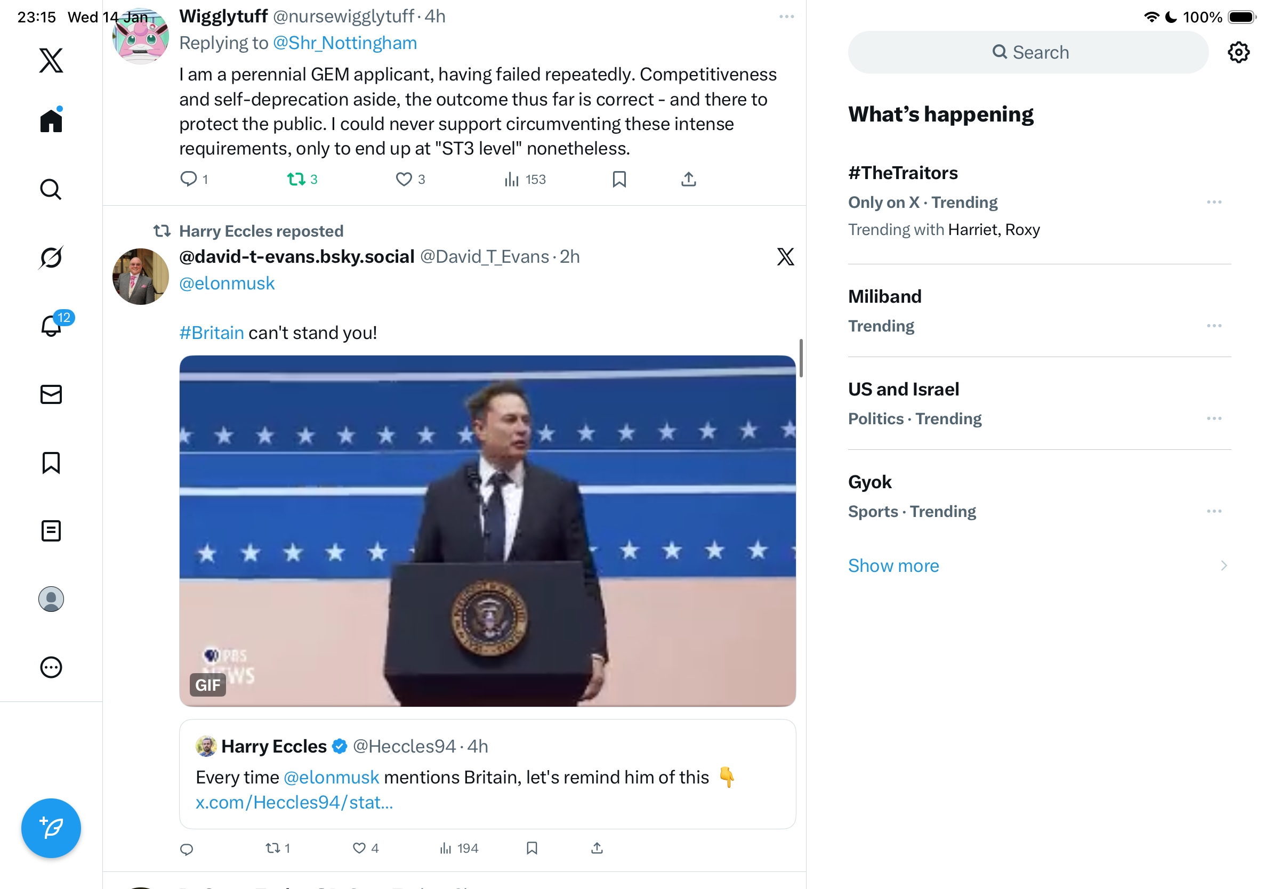
Task: Expand Show more trends chevron
Action: pyautogui.click(x=1223, y=565)
